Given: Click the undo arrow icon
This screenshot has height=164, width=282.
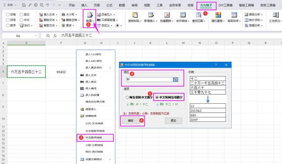Looking at the screenshot, I should [x=48, y=5].
